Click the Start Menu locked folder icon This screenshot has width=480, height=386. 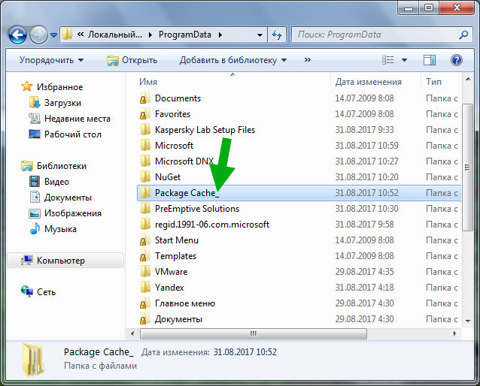coord(145,240)
